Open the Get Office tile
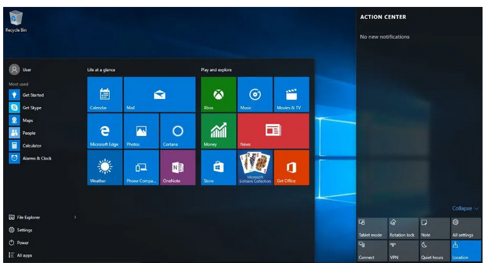The height and width of the screenshot is (263, 492). pos(292,168)
